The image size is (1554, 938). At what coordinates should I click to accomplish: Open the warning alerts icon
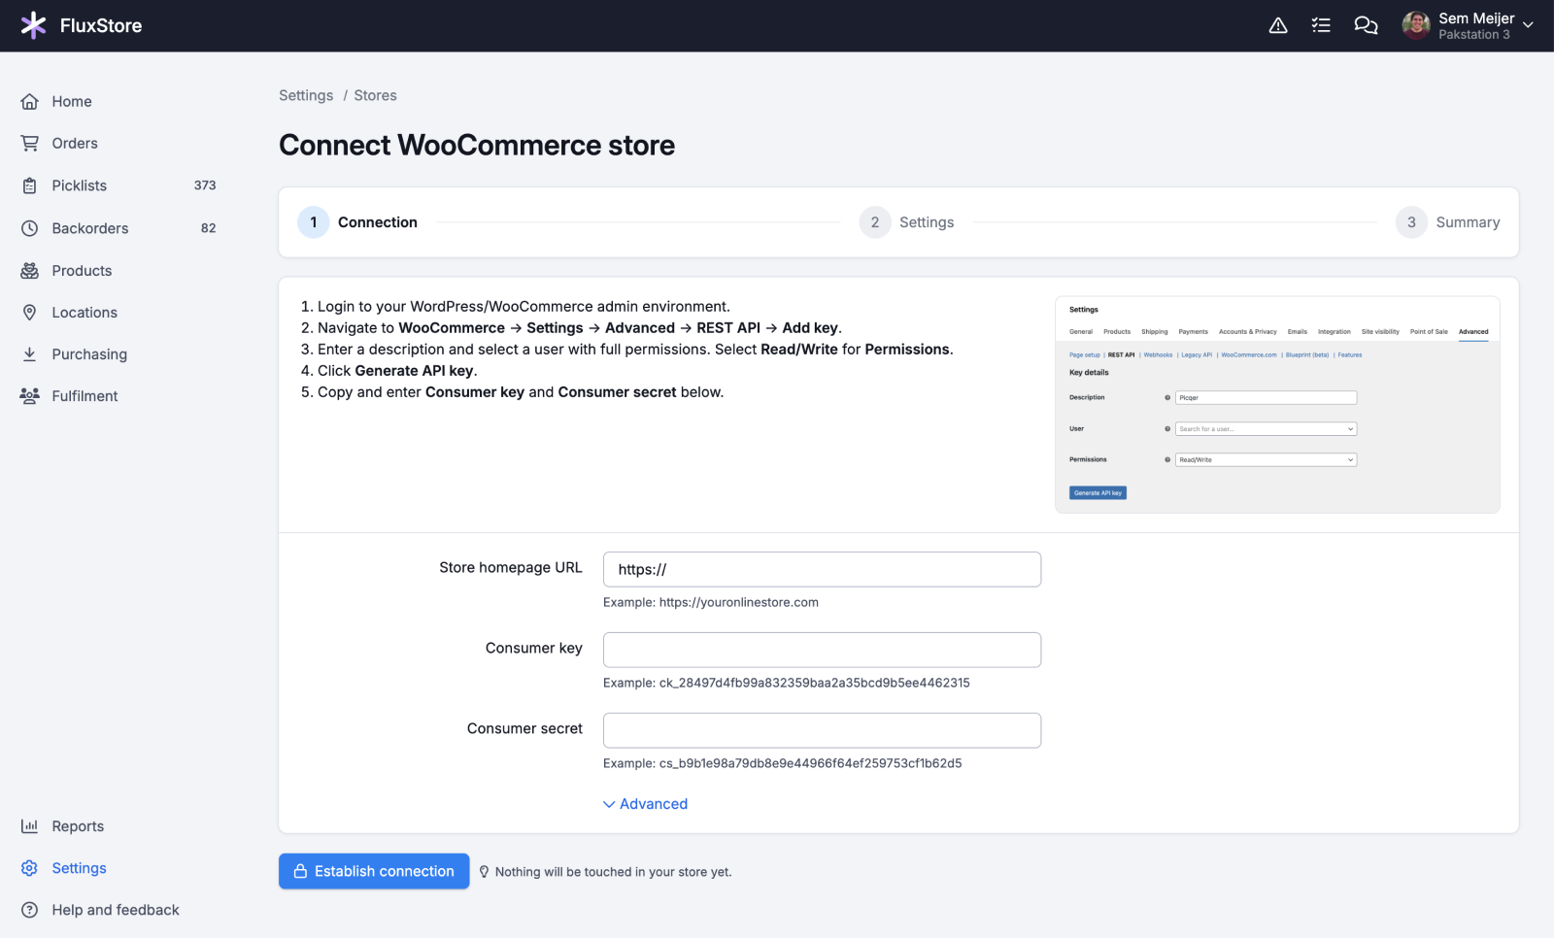click(x=1278, y=25)
